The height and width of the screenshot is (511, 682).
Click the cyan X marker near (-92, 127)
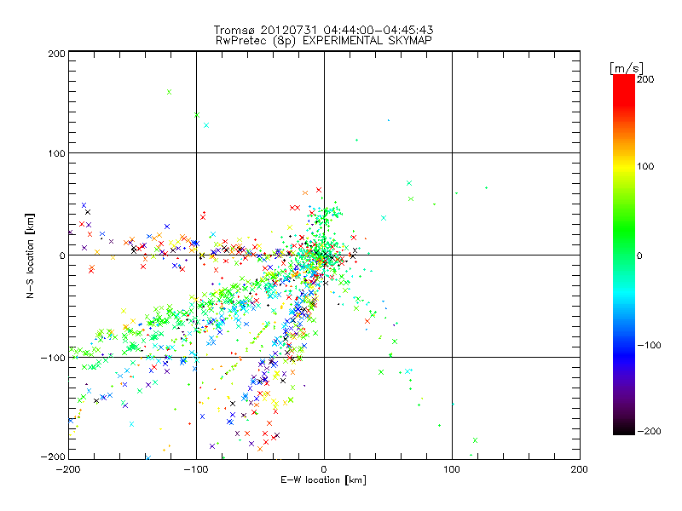pyautogui.click(x=206, y=125)
